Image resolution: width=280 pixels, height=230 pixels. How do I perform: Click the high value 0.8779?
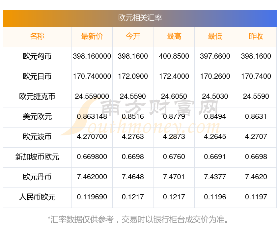click(174, 117)
